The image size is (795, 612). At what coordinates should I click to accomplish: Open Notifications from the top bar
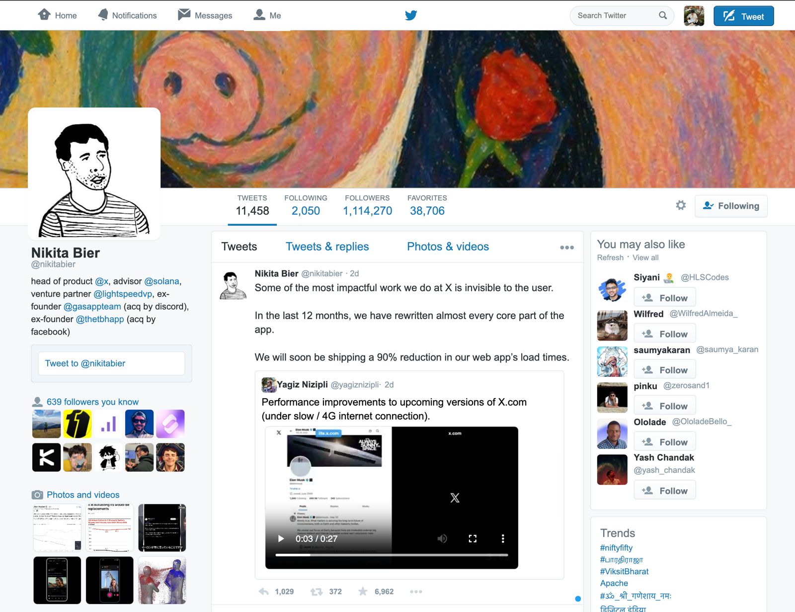pos(127,15)
